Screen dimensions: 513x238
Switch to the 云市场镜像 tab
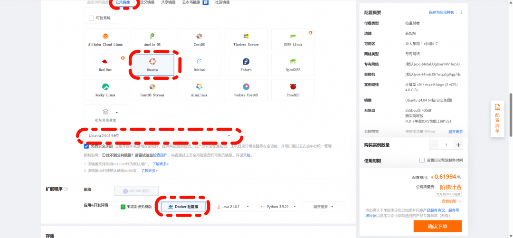[191, 2]
